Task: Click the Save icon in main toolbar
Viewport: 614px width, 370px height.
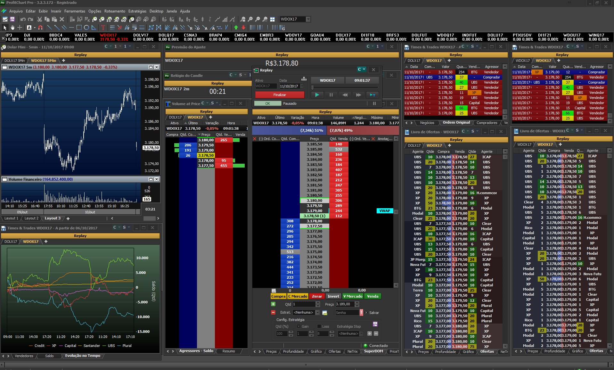Action: tap(12, 19)
